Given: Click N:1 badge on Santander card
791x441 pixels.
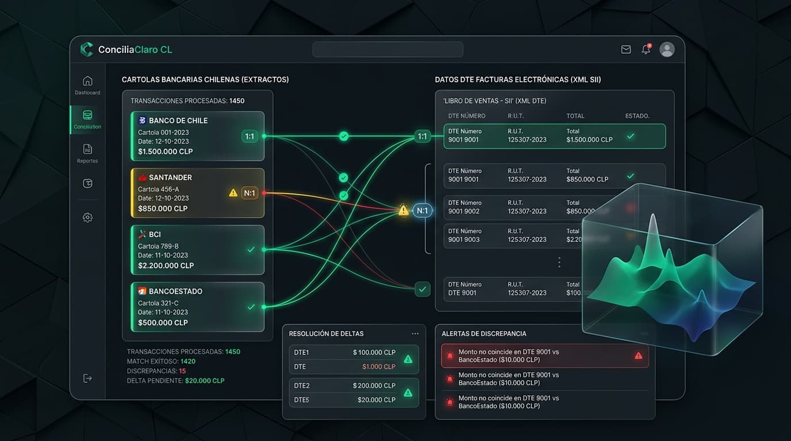Looking at the screenshot, I should click(249, 193).
